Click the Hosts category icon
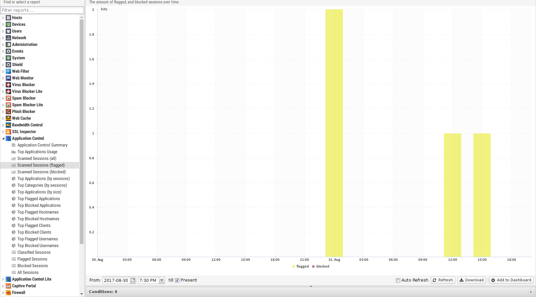Screen dimensions: 536x297 coord(8,18)
